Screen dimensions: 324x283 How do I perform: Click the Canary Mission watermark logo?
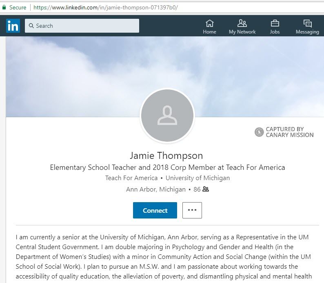click(259, 132)
